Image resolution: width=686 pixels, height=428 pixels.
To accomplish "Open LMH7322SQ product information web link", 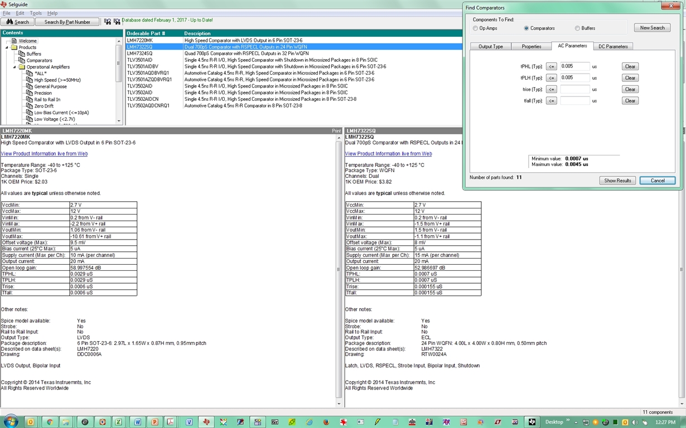I will (388, 154).
